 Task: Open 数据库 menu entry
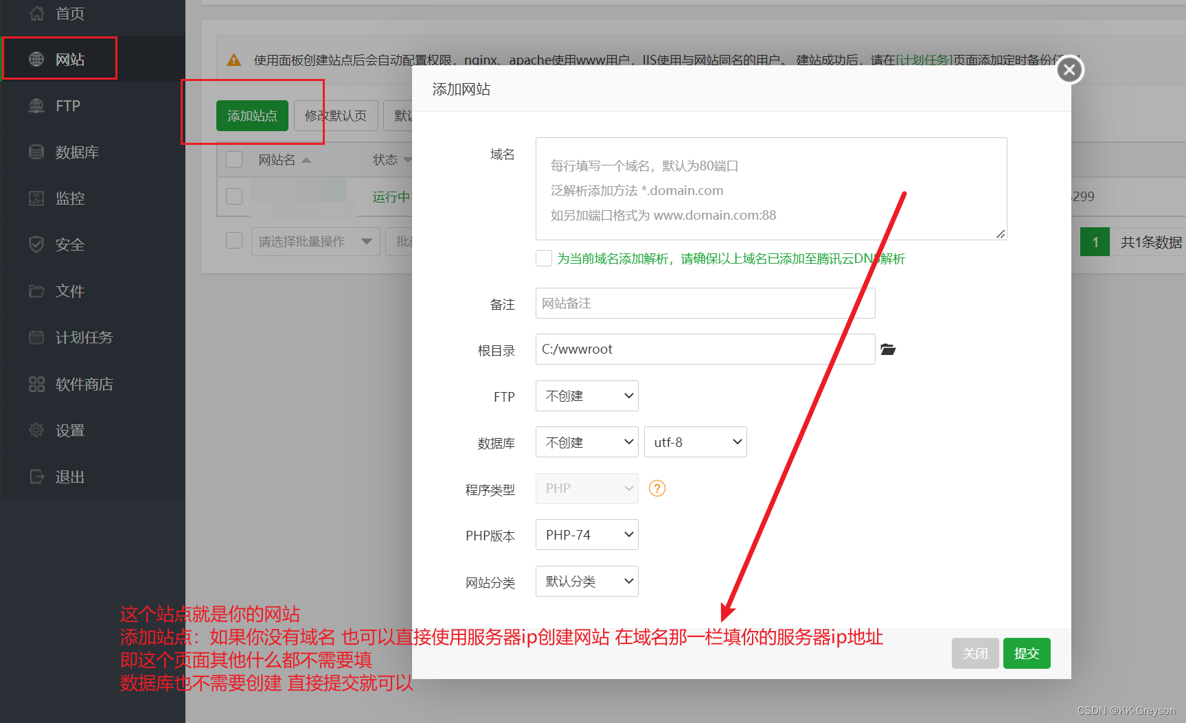[77, 152]
